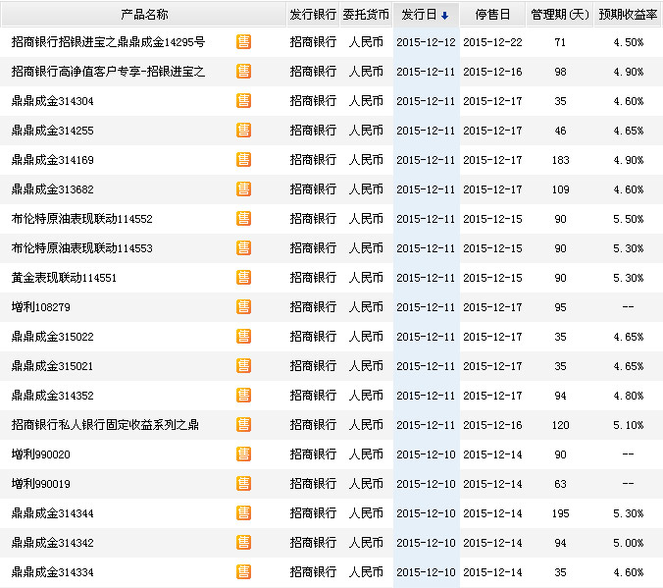The width and height of the screenshot is (663, 588).
Task: Open product 招商银行高净值客户专享-招银进宝之
Action: click(108, 72)
